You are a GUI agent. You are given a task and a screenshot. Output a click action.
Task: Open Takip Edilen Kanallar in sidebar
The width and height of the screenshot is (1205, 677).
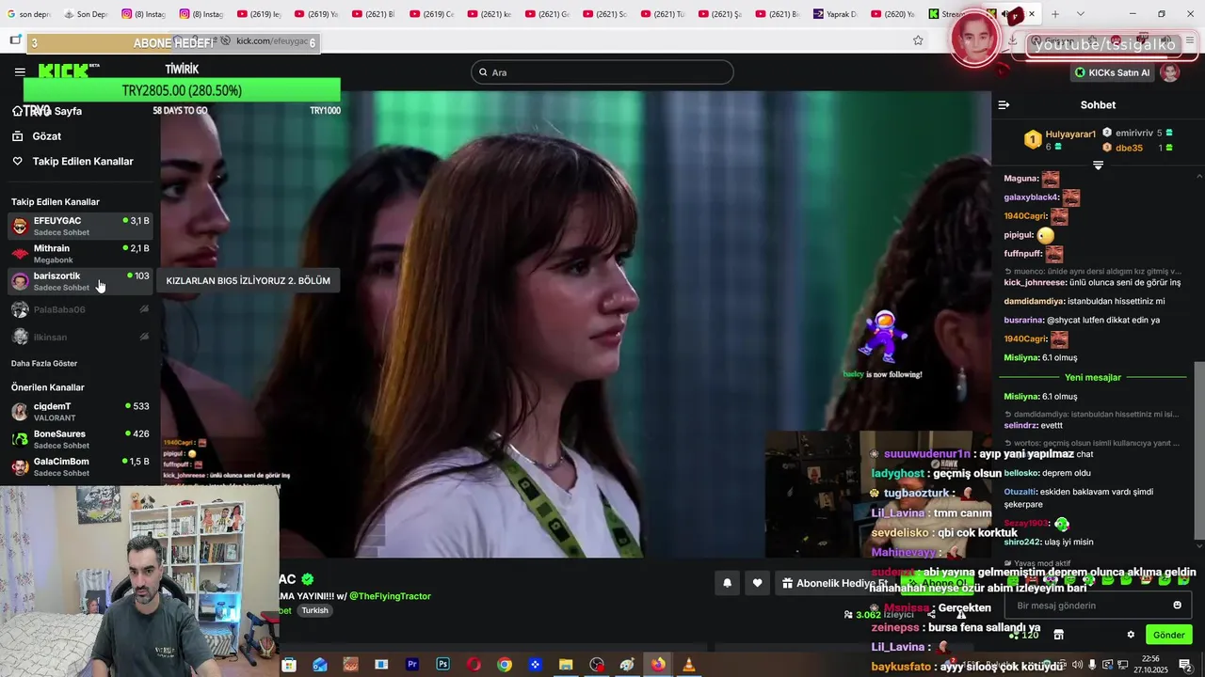point(83,162)
